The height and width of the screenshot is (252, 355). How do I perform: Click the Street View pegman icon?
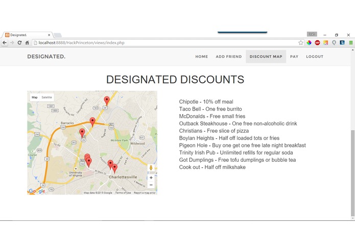coord(151,168)
